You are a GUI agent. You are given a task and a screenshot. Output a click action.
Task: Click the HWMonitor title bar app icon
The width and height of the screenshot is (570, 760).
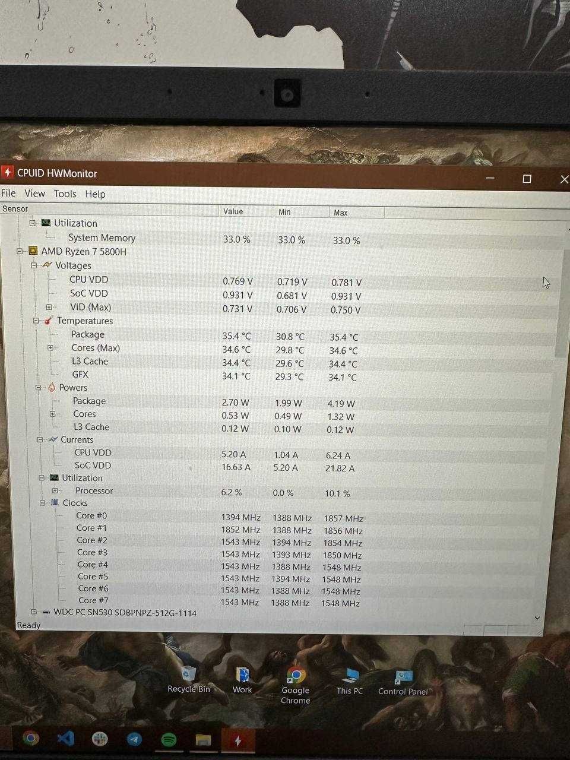click(7, 172)
